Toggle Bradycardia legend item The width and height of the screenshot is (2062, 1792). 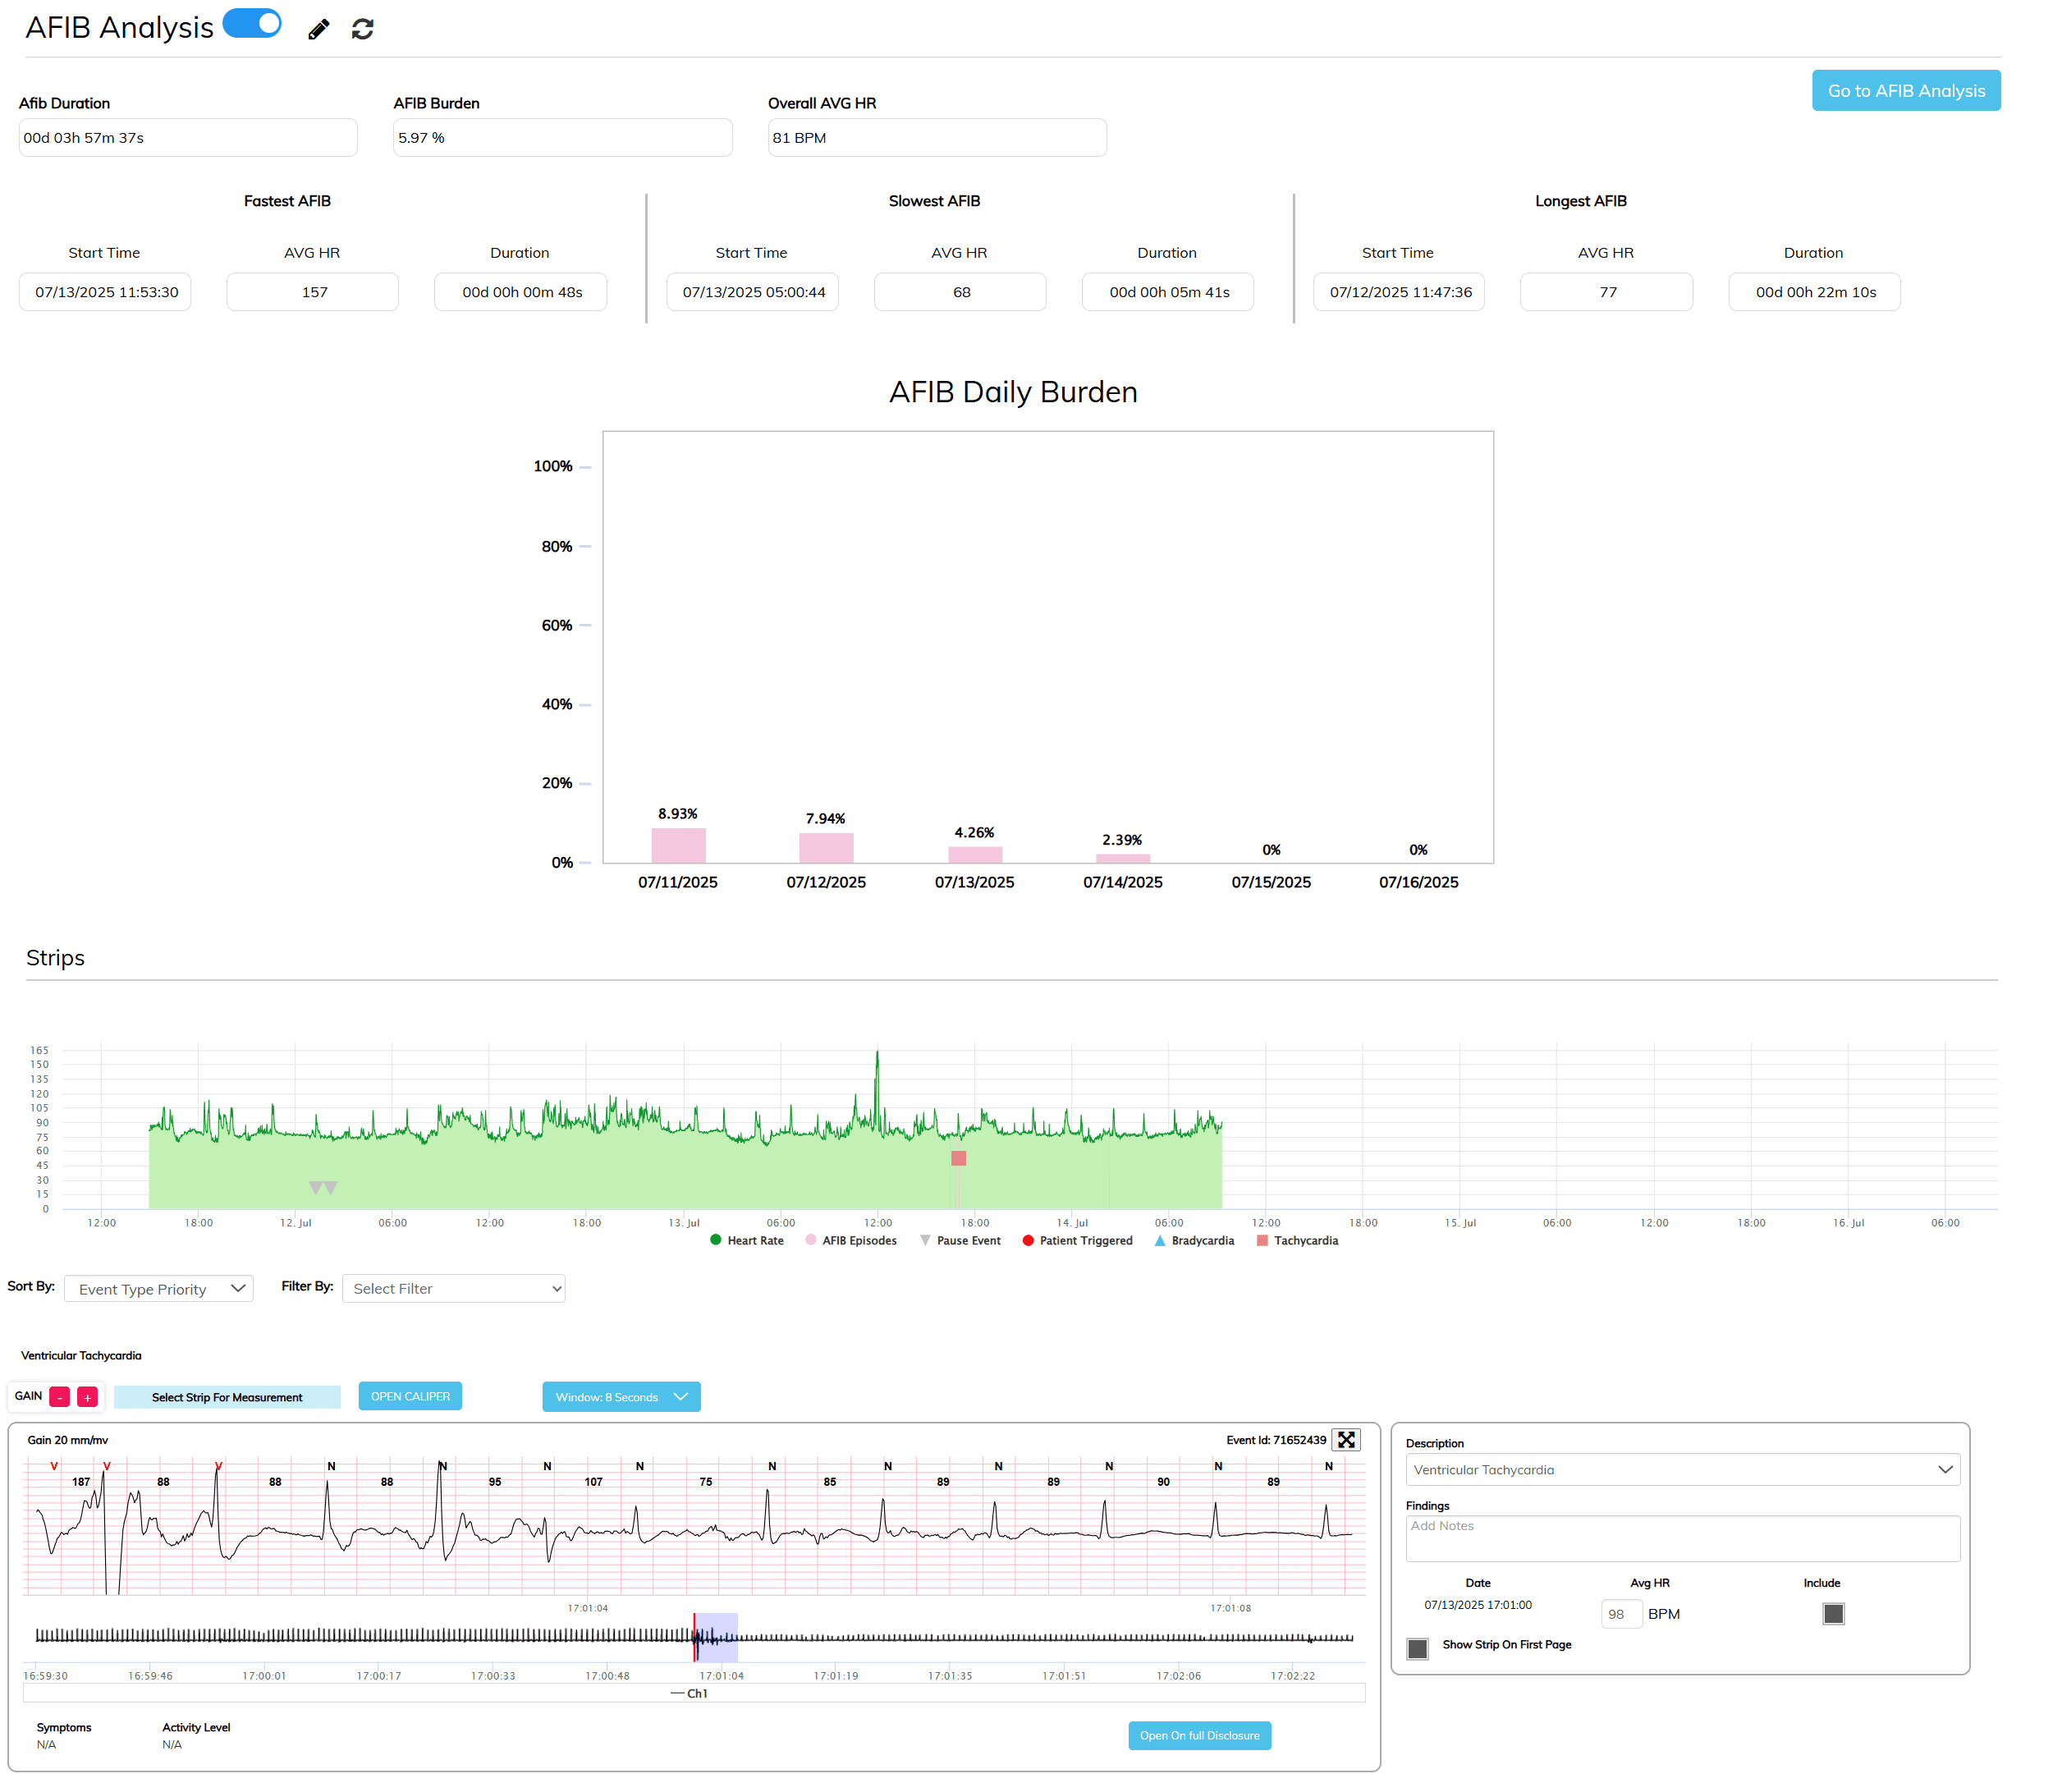[1194, 1240]
